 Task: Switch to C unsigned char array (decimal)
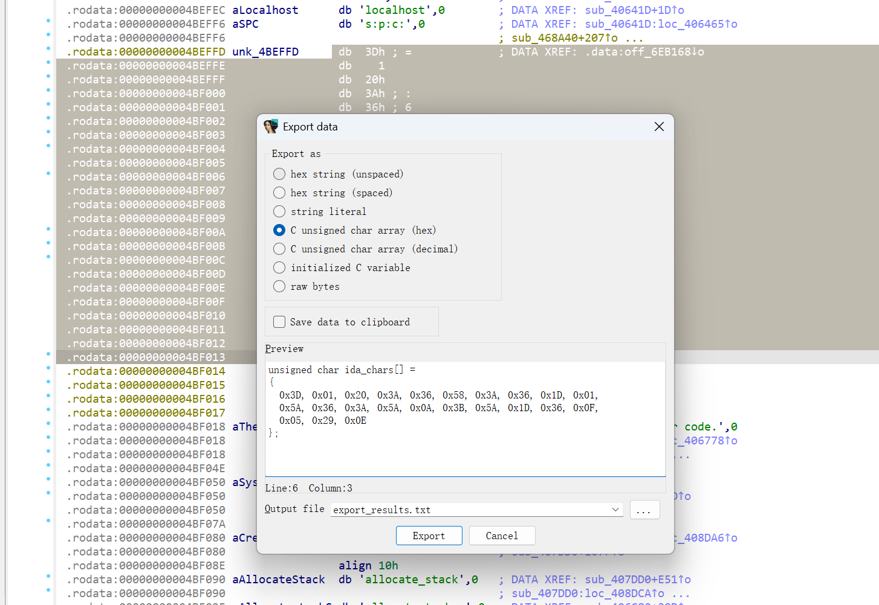point(279,249)
